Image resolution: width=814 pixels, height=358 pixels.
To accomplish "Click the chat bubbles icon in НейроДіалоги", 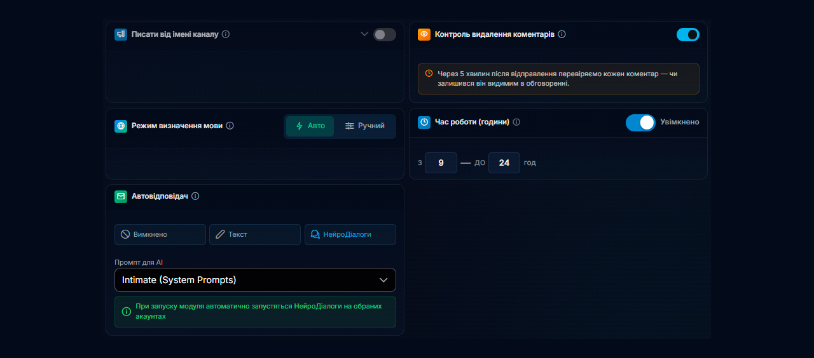I will coord(315,234).
